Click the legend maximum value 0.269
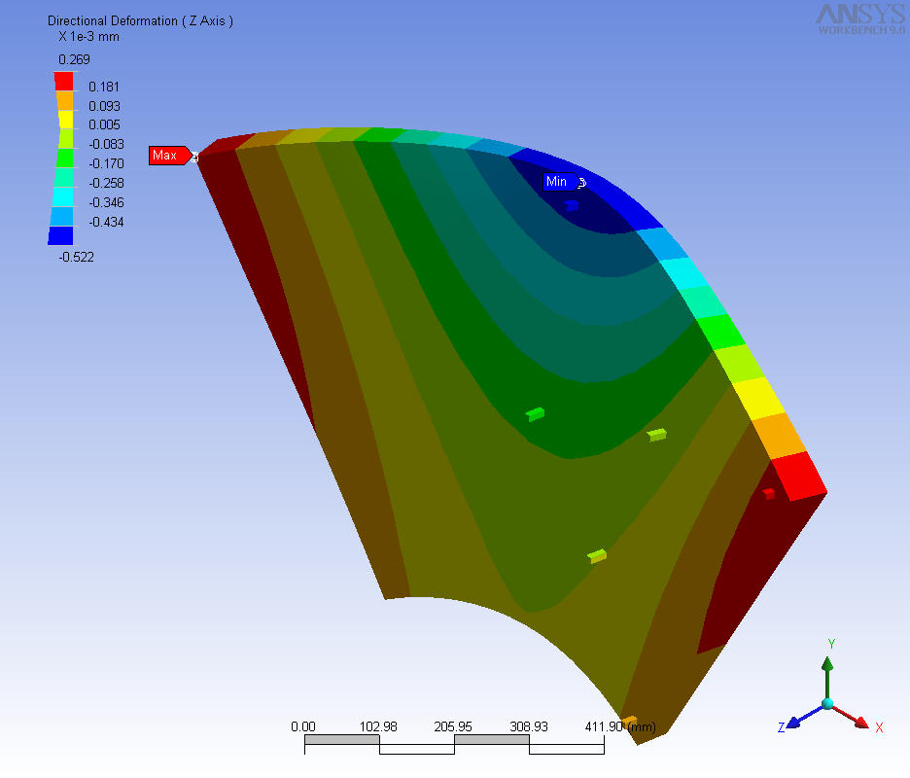The width and height of the screenshot is (910, 778). [74, 59]
